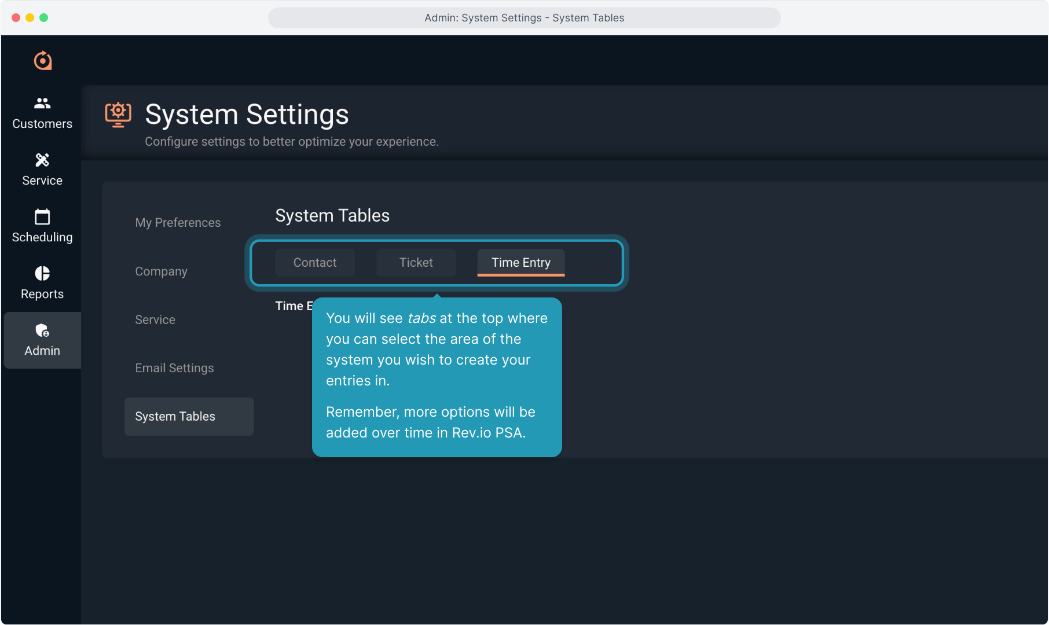
Task: Open Company settings section
Action: click(x=161, y=271)
